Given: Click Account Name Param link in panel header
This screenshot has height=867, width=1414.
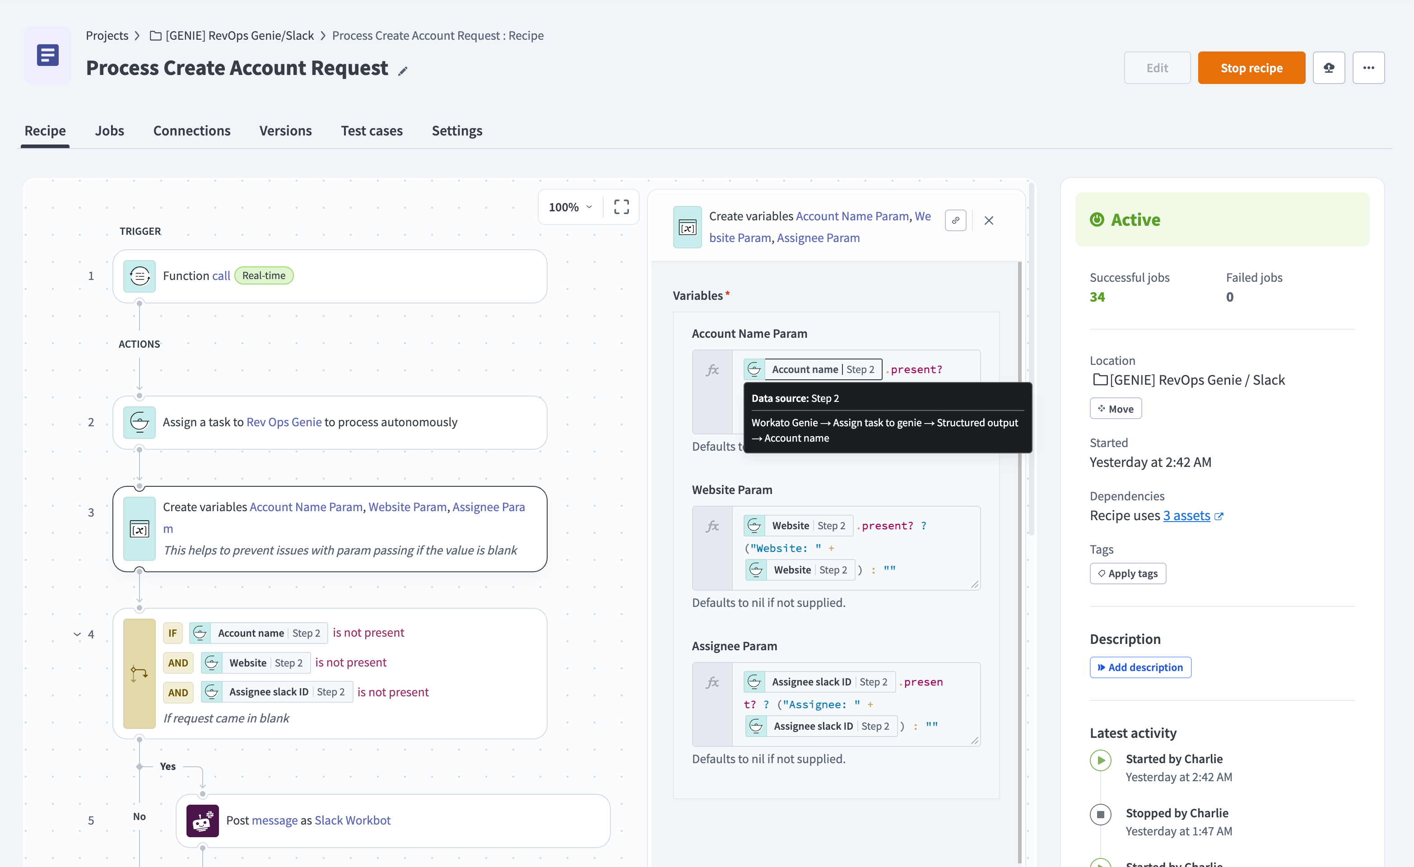Looking at the screenshot, I should click(852, 216).
